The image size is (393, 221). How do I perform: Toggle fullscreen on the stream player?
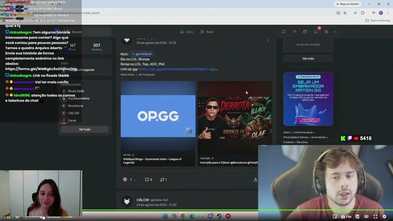pyautogui.click(x=375, y=217)
